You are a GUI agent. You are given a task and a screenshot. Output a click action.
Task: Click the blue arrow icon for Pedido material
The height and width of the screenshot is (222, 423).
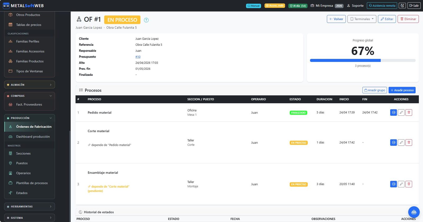[x=393, y=113]
